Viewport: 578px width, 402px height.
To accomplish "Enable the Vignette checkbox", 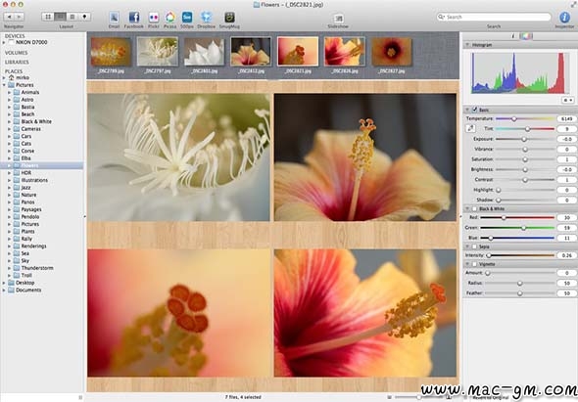I will tap(475, 264).
